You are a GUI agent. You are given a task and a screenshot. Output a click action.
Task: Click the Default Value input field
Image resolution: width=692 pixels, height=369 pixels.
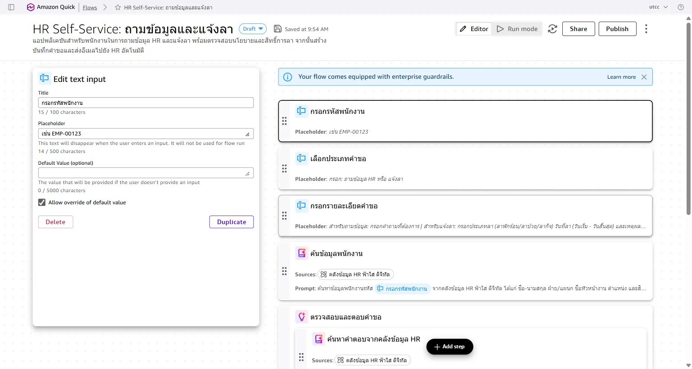[x=146, y=173]
